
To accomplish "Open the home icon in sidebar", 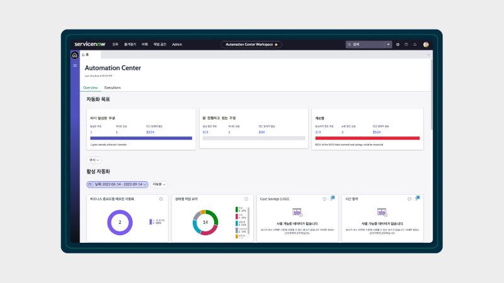I will (x=75, y=55).
